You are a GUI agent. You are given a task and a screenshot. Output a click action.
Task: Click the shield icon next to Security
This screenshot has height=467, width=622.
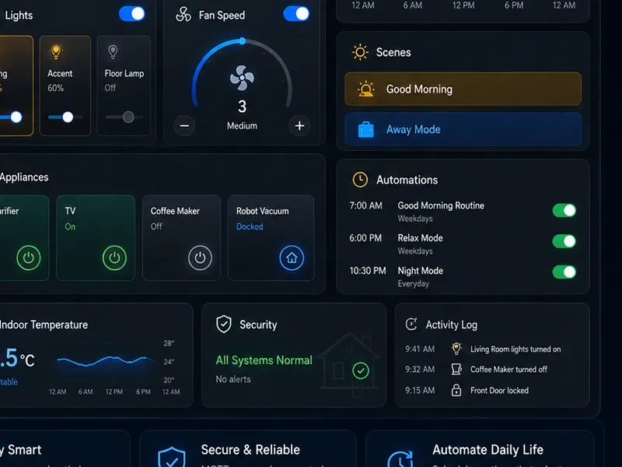224,324
